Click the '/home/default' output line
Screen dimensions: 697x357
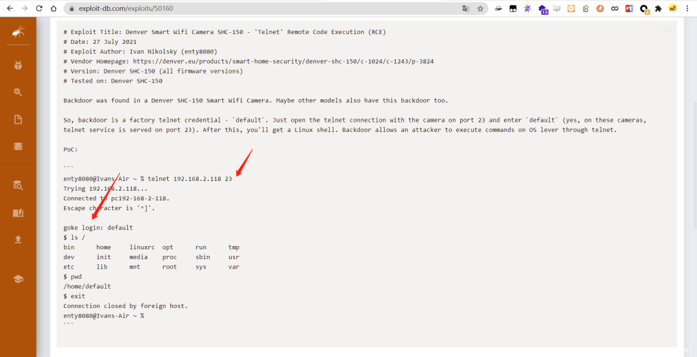(x=86, y=286)
